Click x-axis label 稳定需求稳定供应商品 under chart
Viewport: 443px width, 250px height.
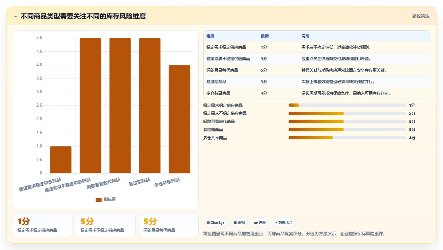pos(40,185)
